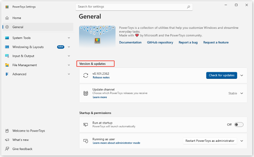The width and height of the screenshot is (254, 157).
Task: Click the What's new megaphone icon
Action: pyautogui.click(x=7, y=140)
